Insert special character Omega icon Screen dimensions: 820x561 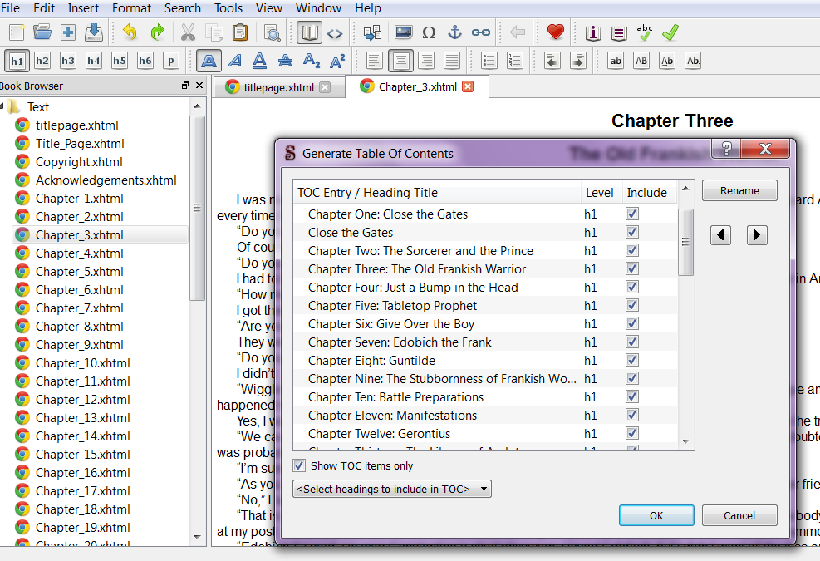(429, 32)
